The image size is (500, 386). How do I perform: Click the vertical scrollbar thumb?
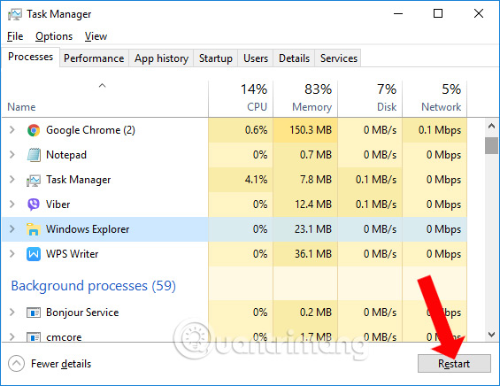[491, 145]
